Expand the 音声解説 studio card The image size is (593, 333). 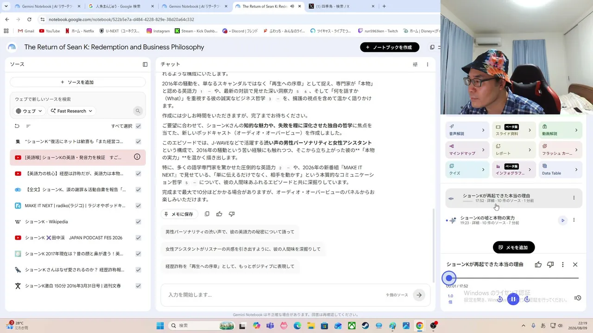pos(467,130)
